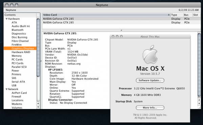Select Fibre Channel entry
This screenshot has height=125, width=203.
tap(20, 41)
